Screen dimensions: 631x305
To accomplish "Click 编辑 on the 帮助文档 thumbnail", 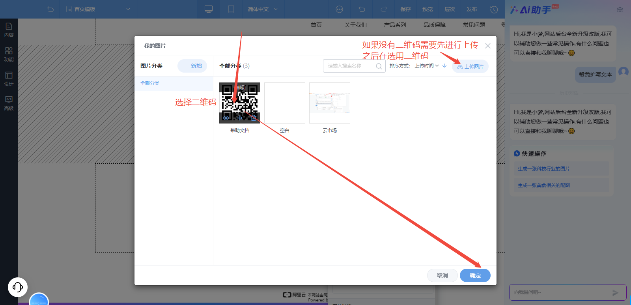I will click(x=240, y=88).
